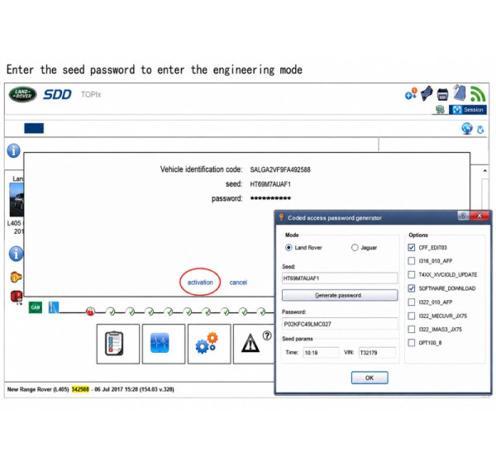Click the scroll up arrow on right panel

click(485, 171)
